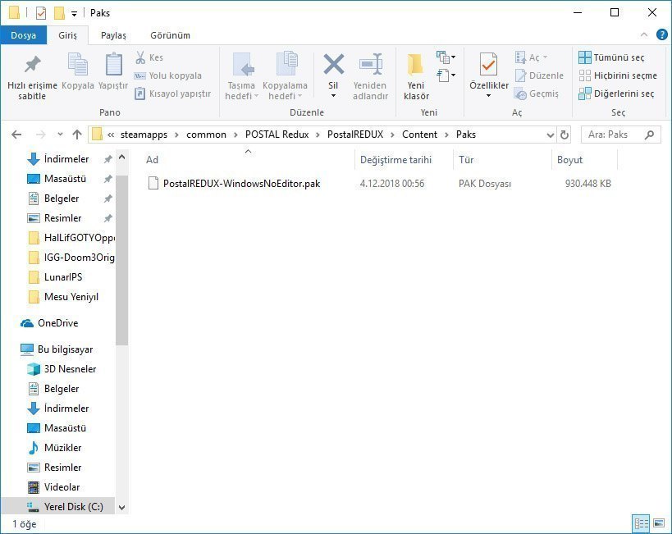Screen dimensions: 672x534
Task: Click the Düzenle edit button
Action: click(x=539, y=75)
